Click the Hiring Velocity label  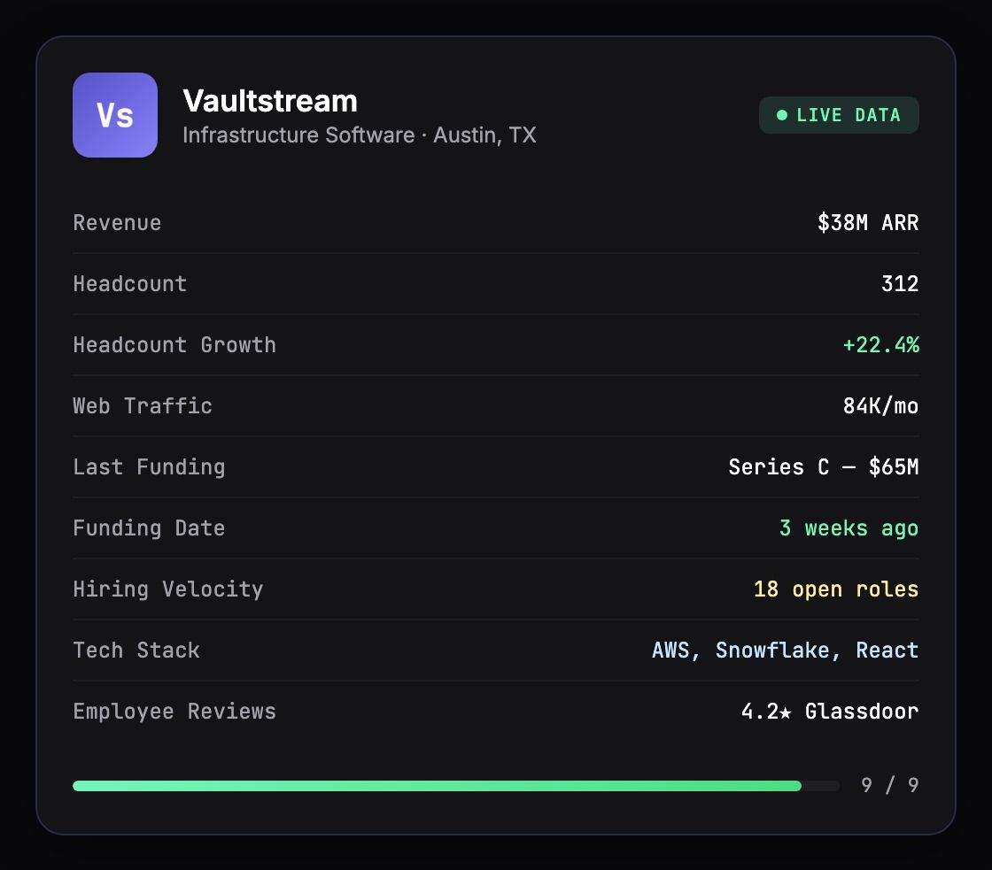click(x=168, y=589)
